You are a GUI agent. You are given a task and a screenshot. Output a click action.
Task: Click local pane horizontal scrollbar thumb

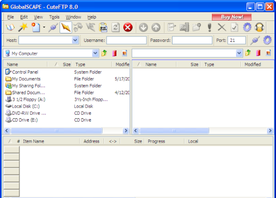coord(56,131)
